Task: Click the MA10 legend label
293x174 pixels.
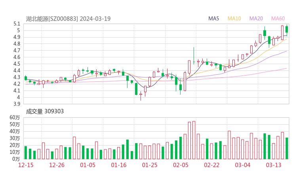Action: [x=234, y=19]
